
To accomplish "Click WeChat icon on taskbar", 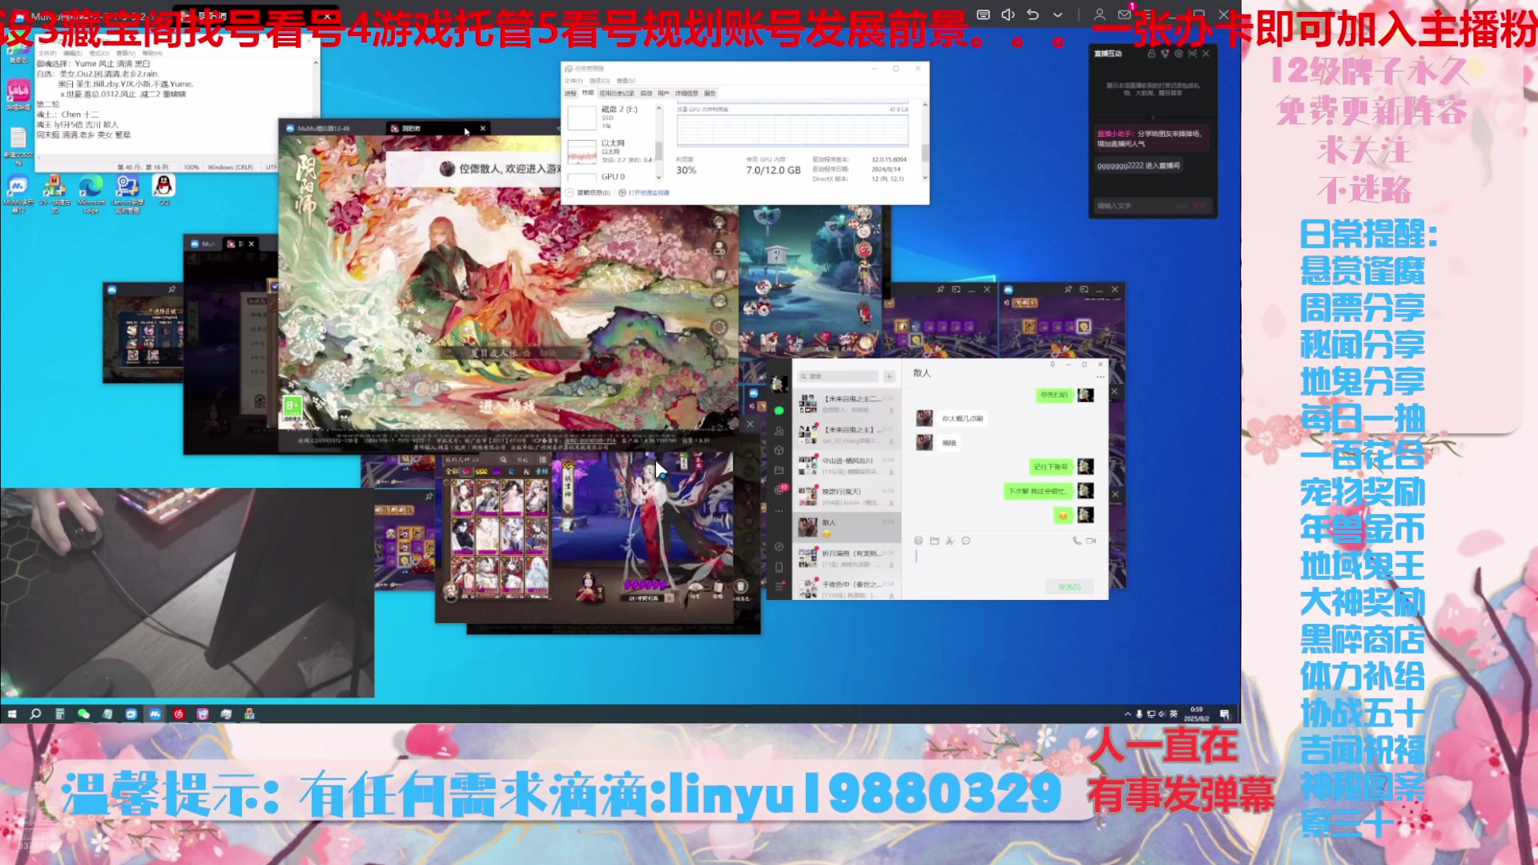I will click(x=83, y=714).
